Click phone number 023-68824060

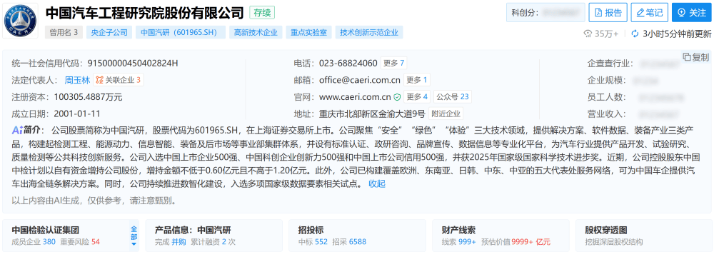tap(348, 64)
